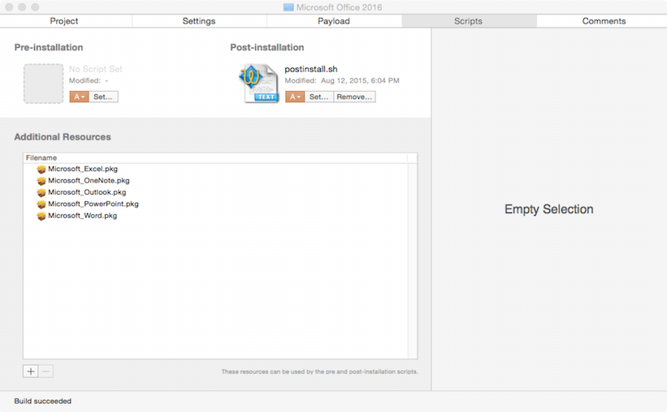Click the Microsoft_Outlook.pkg package icon
Image resolution: width=667 pixels, height=412 pixels.
coord(41,192)
